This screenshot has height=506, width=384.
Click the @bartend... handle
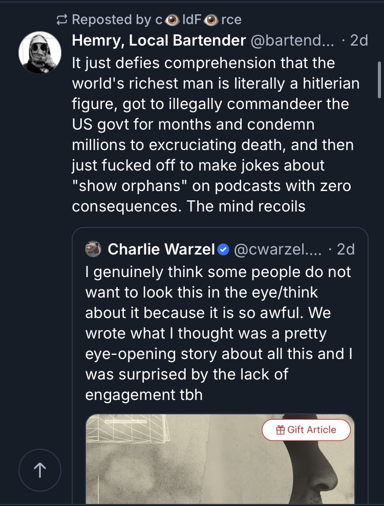pos(292,40)
